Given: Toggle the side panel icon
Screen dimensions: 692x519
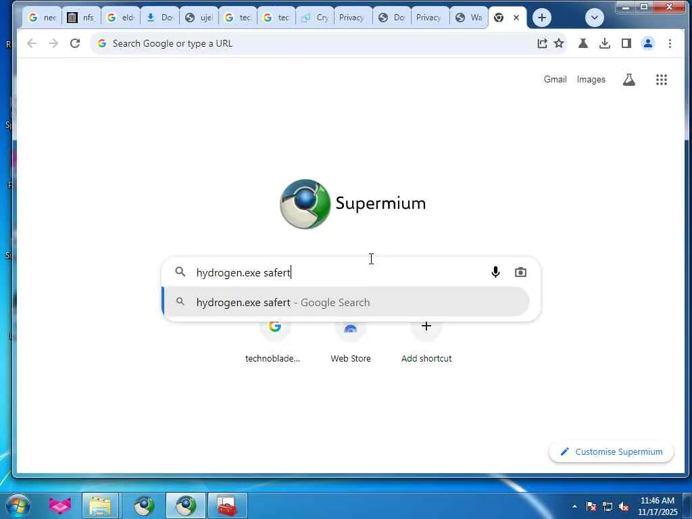Looking at the screenshot, I should (x=626, y=43).
